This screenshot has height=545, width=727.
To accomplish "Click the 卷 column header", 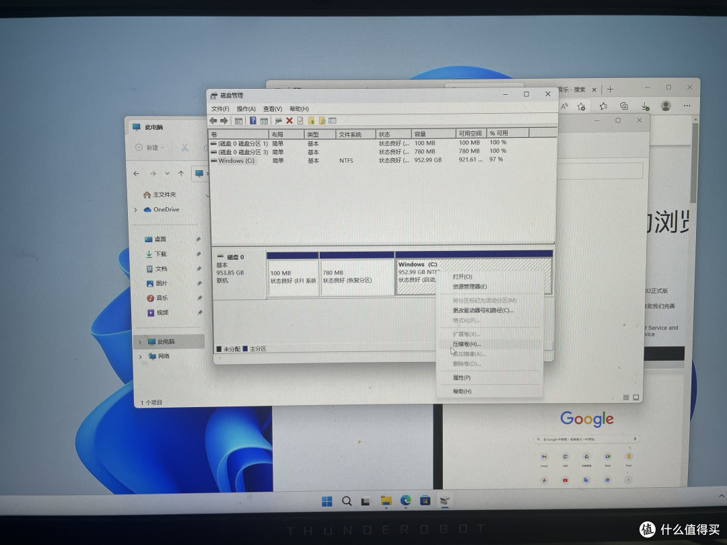I will point(238,135).
